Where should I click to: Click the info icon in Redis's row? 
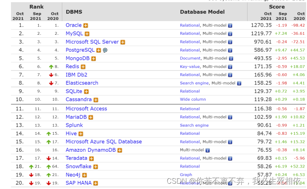[230, 67]
